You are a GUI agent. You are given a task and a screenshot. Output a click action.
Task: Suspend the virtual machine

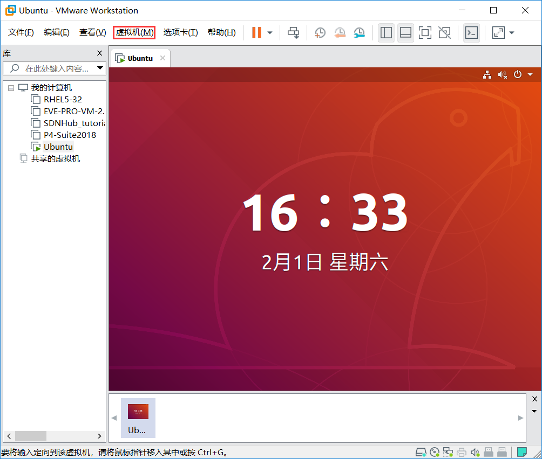tap(255, 32)
